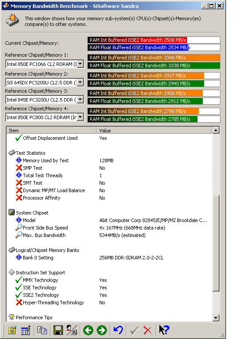Click the value 4x 167MHz (668MHz data rate)
The height and width of the screenshot is (339, 241).
pos(132,228)
